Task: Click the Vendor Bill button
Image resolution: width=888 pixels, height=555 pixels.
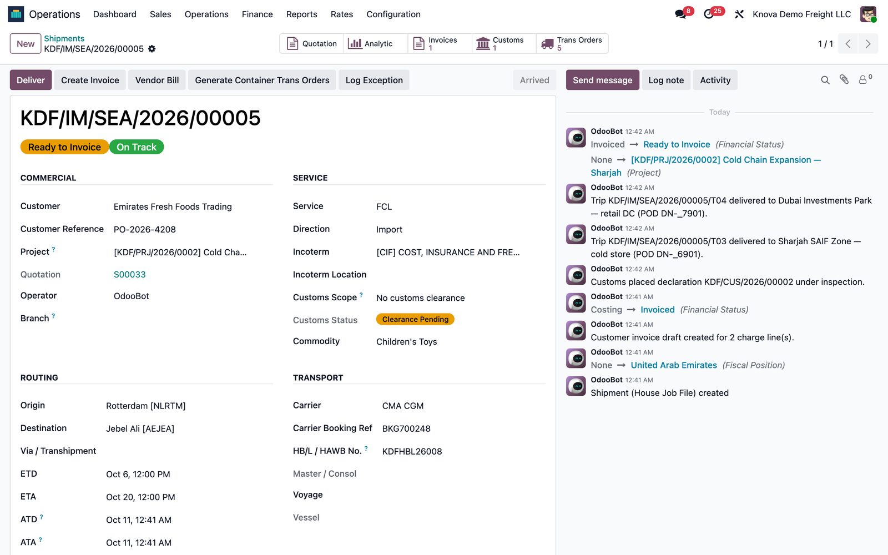Action: [x=157, y=80]
